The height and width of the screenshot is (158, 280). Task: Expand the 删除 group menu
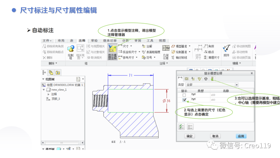(x=53, y=63)
